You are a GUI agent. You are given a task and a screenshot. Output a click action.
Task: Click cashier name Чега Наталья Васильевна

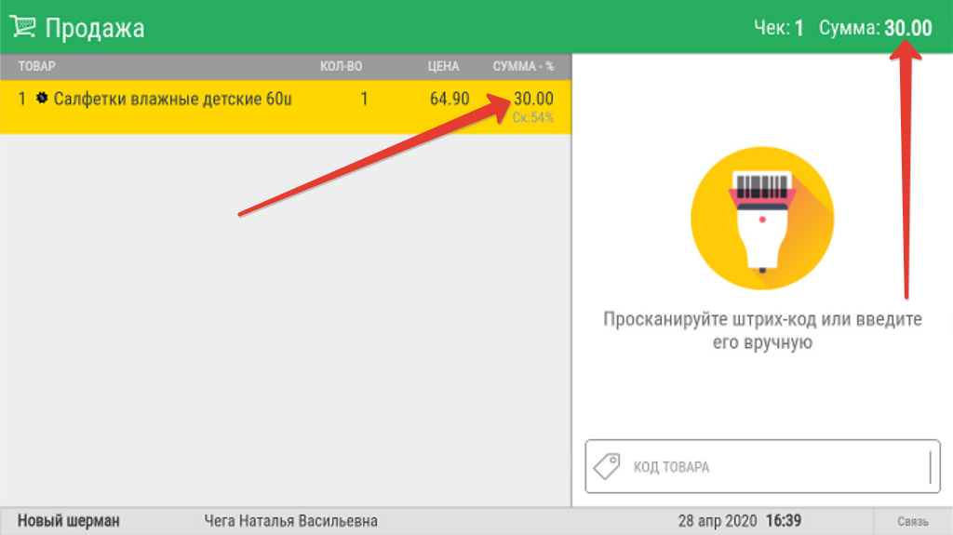click(290, 521)
